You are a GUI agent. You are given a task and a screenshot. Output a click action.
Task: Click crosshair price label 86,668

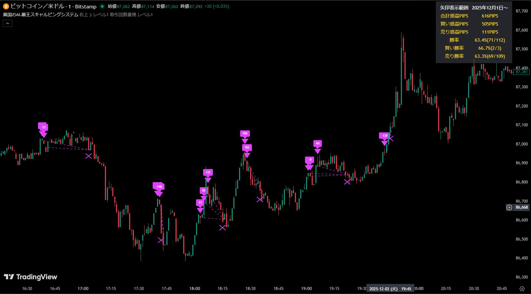click(x=522, y=207)
